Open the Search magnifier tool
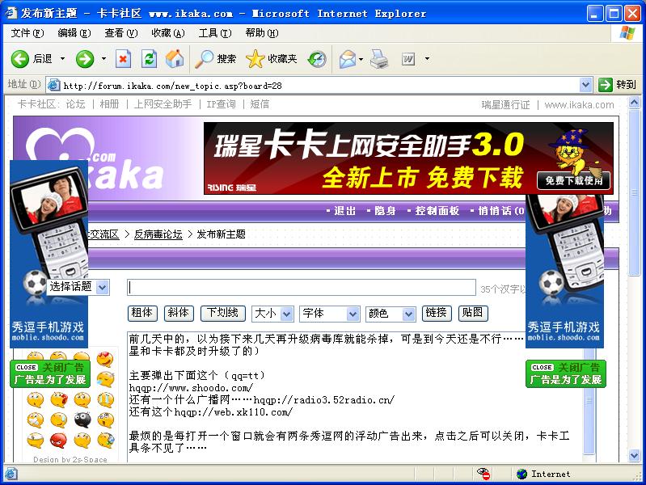The image size is (646, 485). pyautogui.click(x=216, y=59)
